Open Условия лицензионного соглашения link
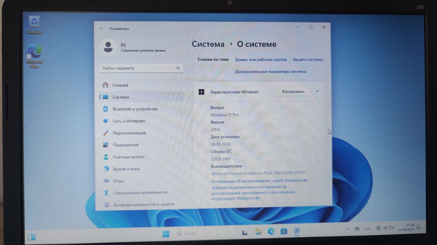This screenshot has width=437, height=245. pyautogui.click(x=253, y=193)
